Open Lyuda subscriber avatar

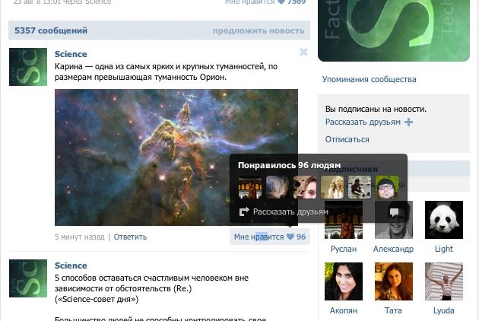(444, 281)
